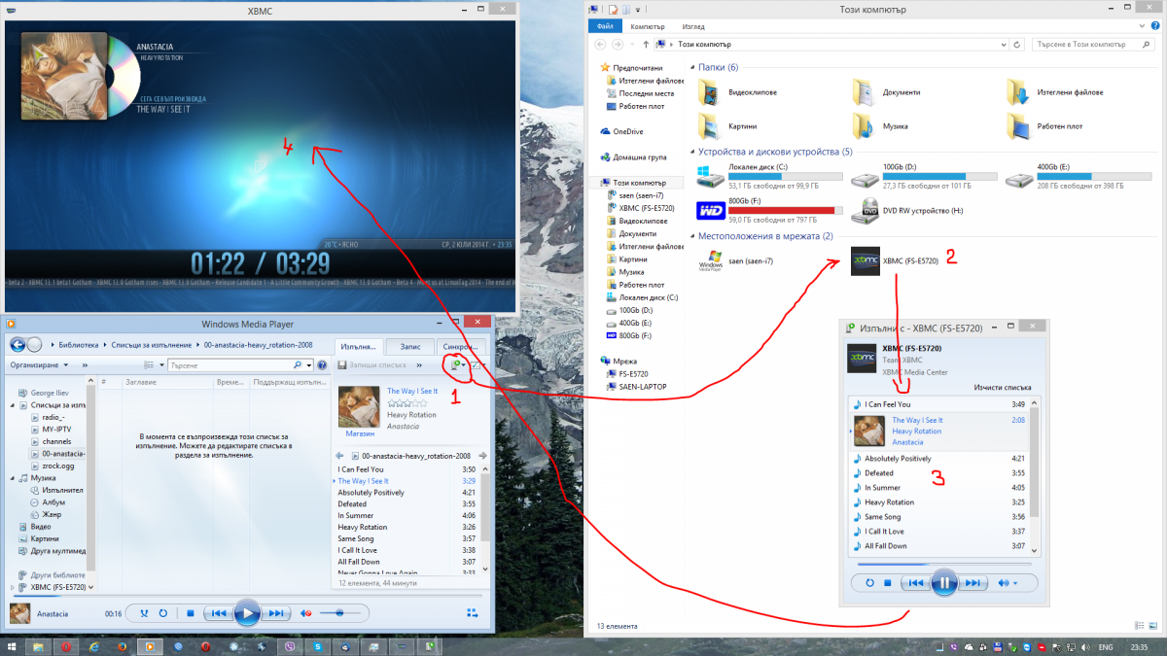This screenshot has width=1167, height=656.
Task: Open the DVD RW (H:) drive icon
Action: pos(865,210)
